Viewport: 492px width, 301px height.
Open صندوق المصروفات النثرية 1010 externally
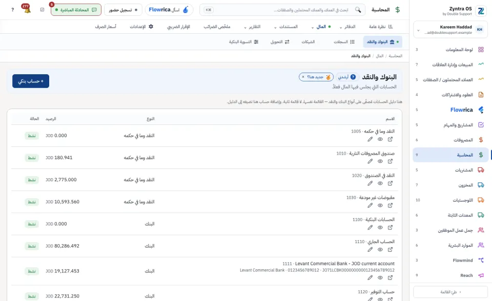click(390, 161)
